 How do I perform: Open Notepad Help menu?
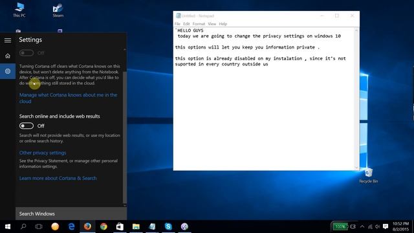click(223, 24)
